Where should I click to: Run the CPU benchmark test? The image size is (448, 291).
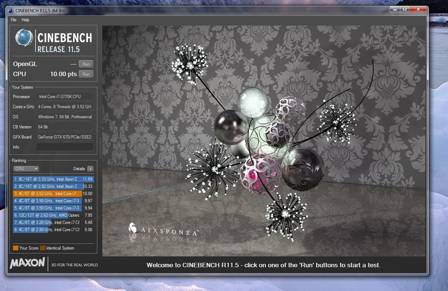[86, 74]
